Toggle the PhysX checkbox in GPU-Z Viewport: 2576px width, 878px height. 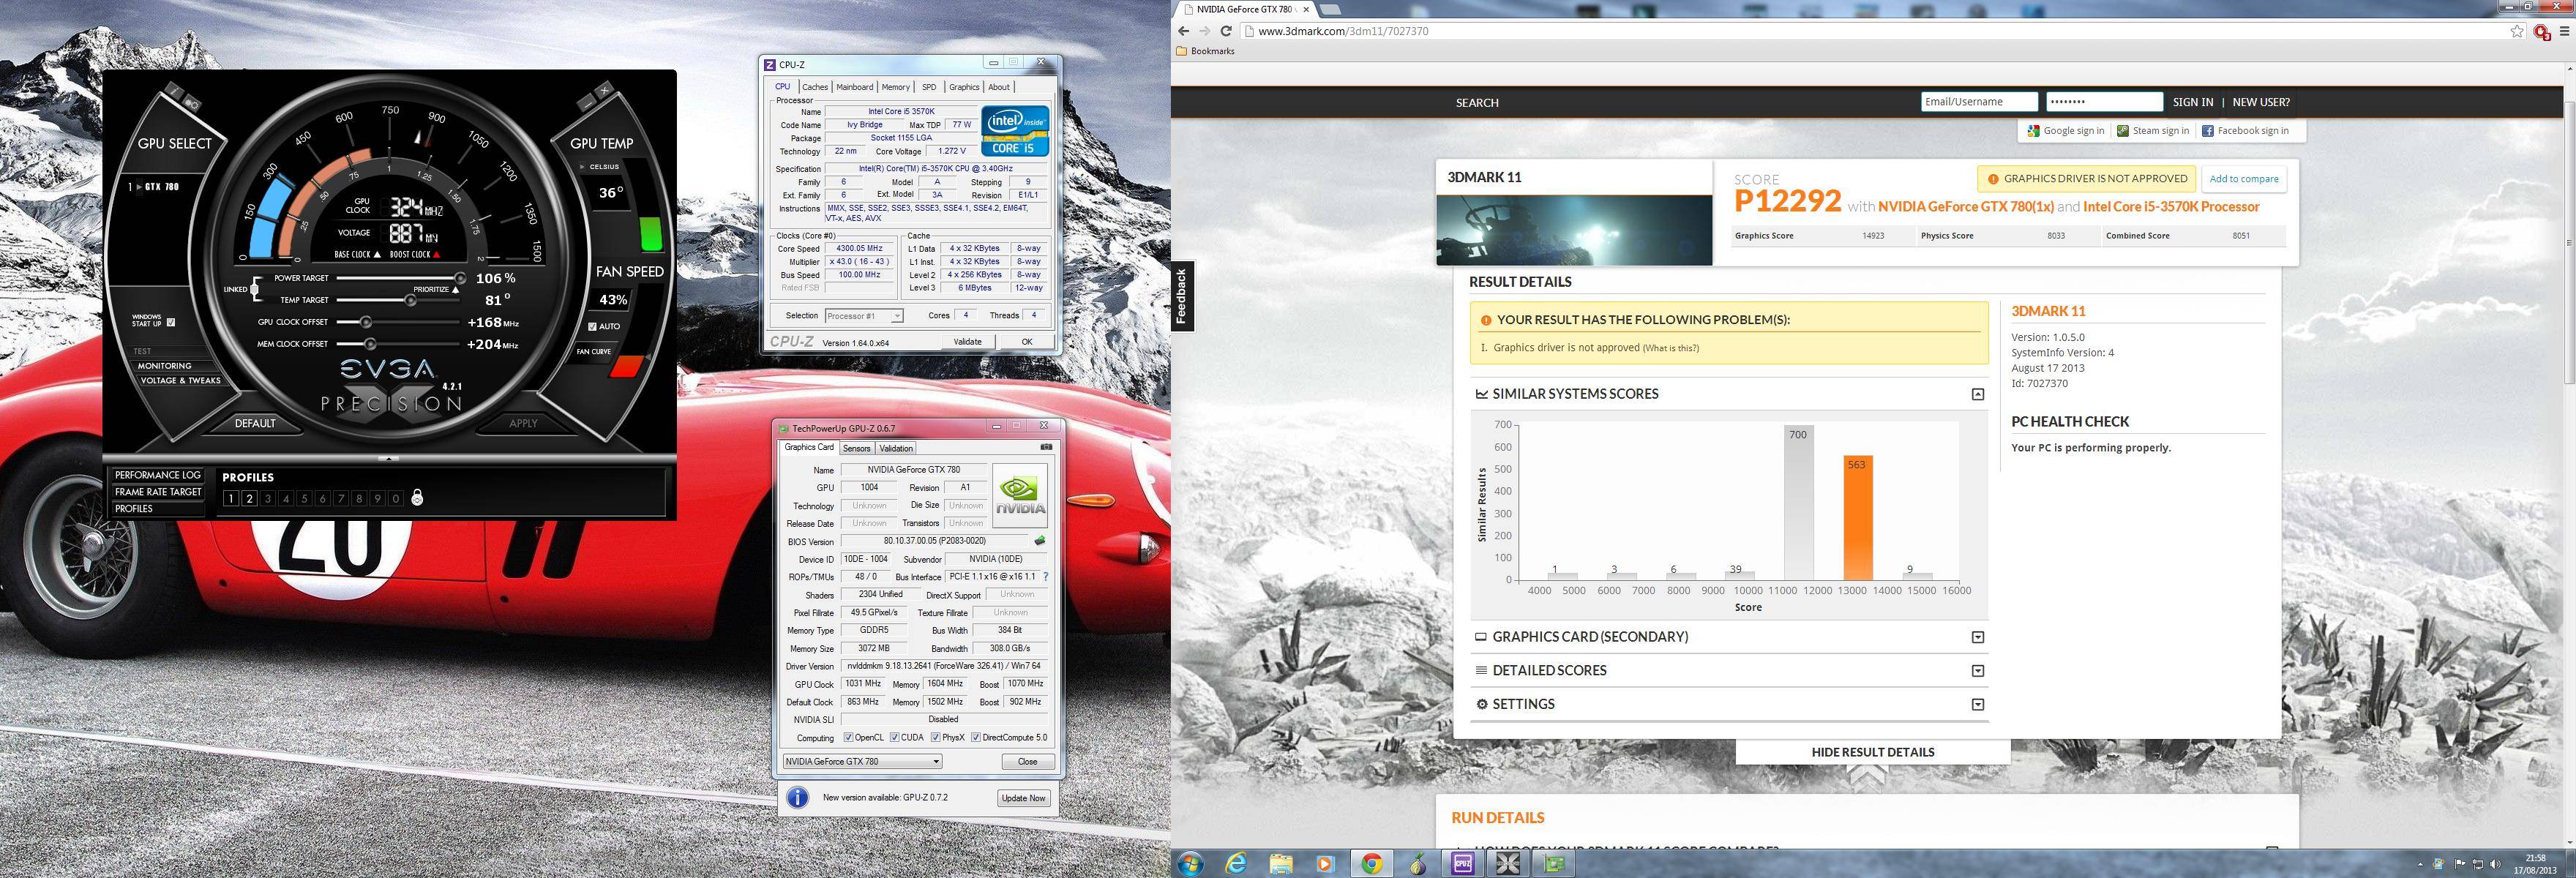935,738
